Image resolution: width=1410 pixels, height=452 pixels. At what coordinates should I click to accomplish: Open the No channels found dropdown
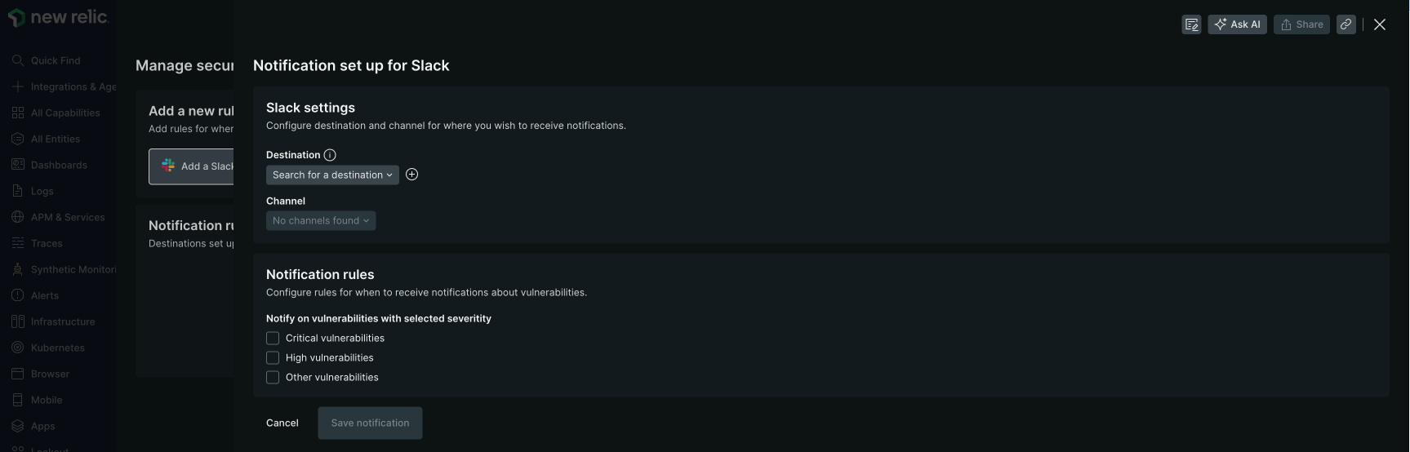tap(321, 220)
